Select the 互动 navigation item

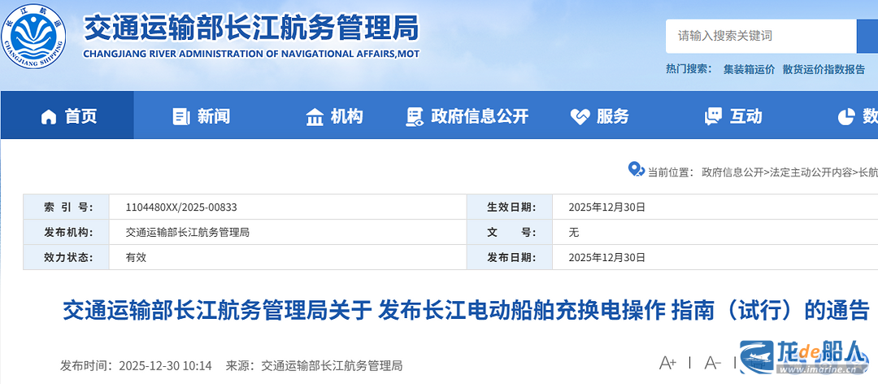click(745, 116)
